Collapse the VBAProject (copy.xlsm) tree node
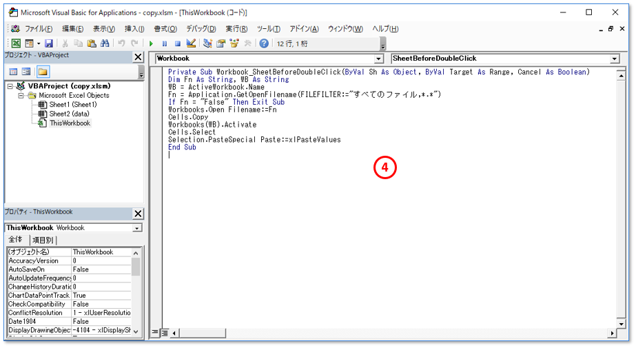This screenshot has width=636, height=348. [10, 86]
